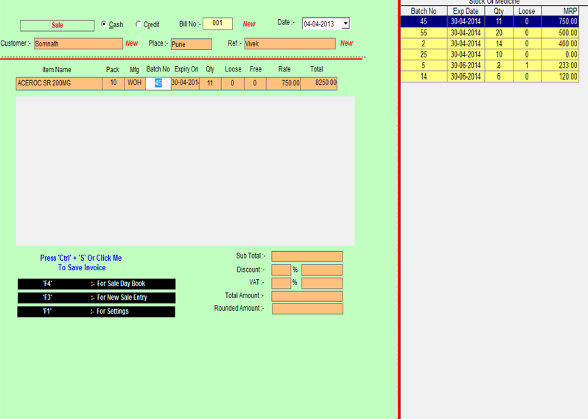Select stock row with batch 5
The height and width of the screenshot is (419, 588).
click(x=490, y=66)
